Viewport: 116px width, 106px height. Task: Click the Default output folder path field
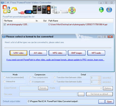tap(62, 101)
